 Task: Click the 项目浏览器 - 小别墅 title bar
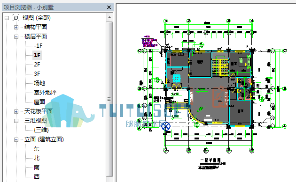58,7
